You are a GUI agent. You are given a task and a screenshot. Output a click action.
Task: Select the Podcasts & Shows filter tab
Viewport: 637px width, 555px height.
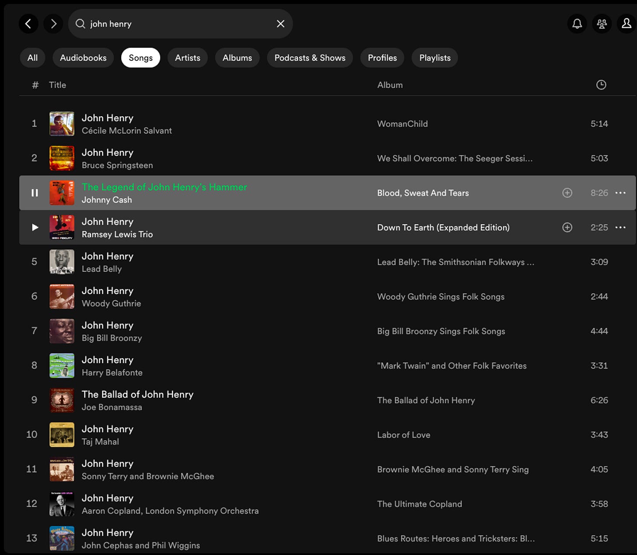click(310, 58)
